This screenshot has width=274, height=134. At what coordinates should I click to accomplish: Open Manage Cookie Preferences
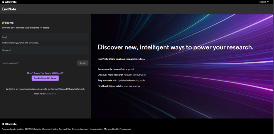point(117,129)
